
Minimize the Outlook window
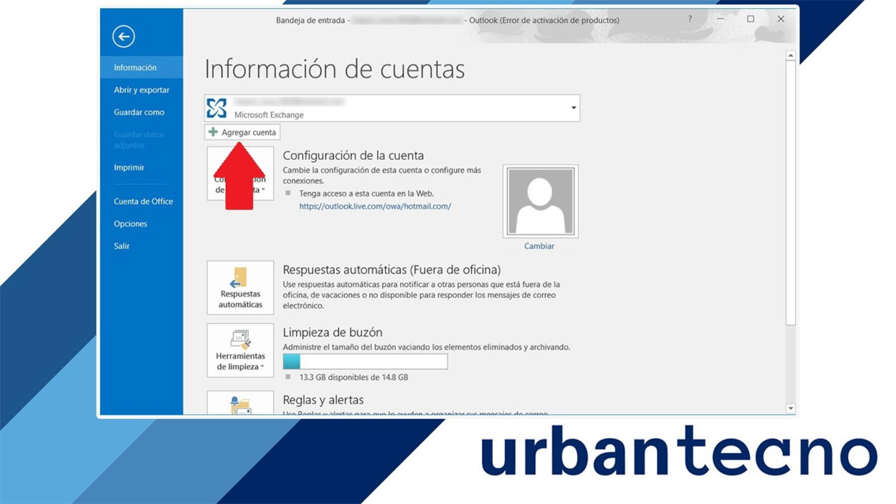coord(720,19)
